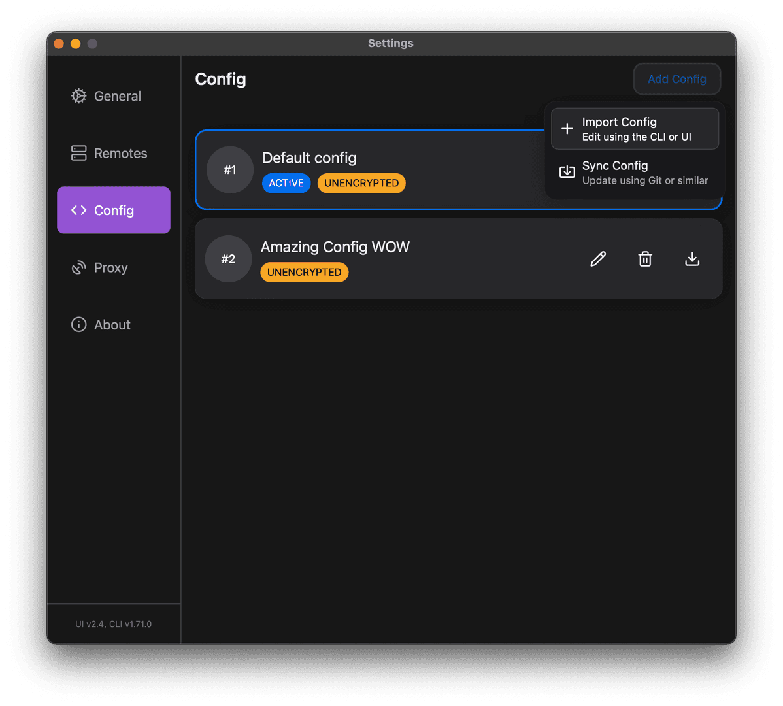Click the plus icon next to Import Config

point(566,128)
